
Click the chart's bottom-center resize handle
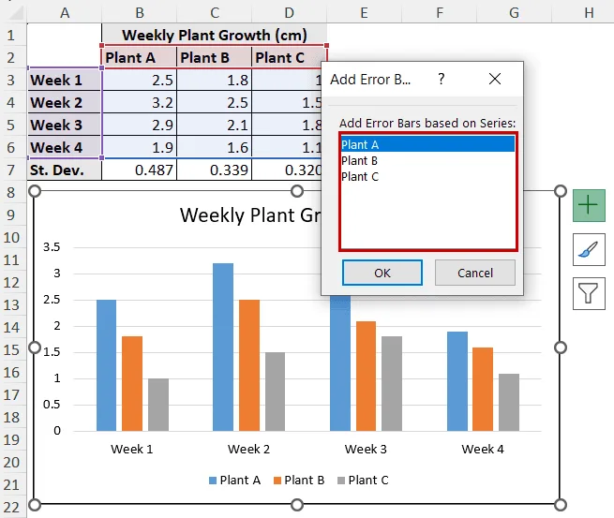click(297, 505)
